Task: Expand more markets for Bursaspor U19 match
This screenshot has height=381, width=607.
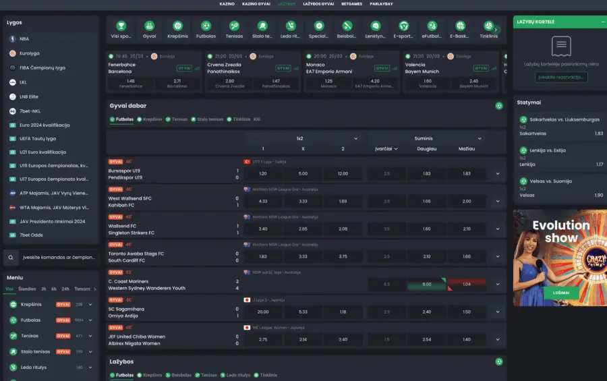Action: [x=497, y=173]
